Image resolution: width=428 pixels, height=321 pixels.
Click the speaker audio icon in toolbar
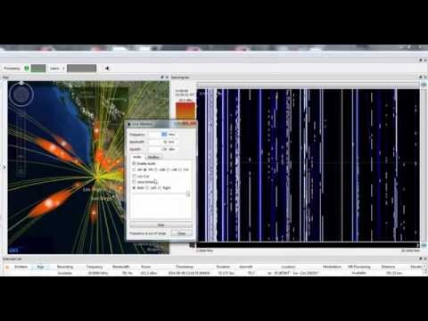pyautogui.click(x=107, y=69)
